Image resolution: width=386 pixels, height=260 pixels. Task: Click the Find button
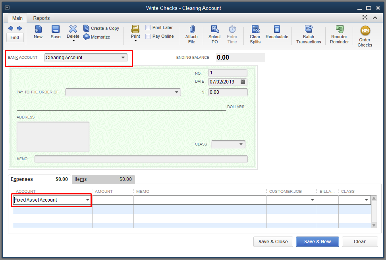15,37
